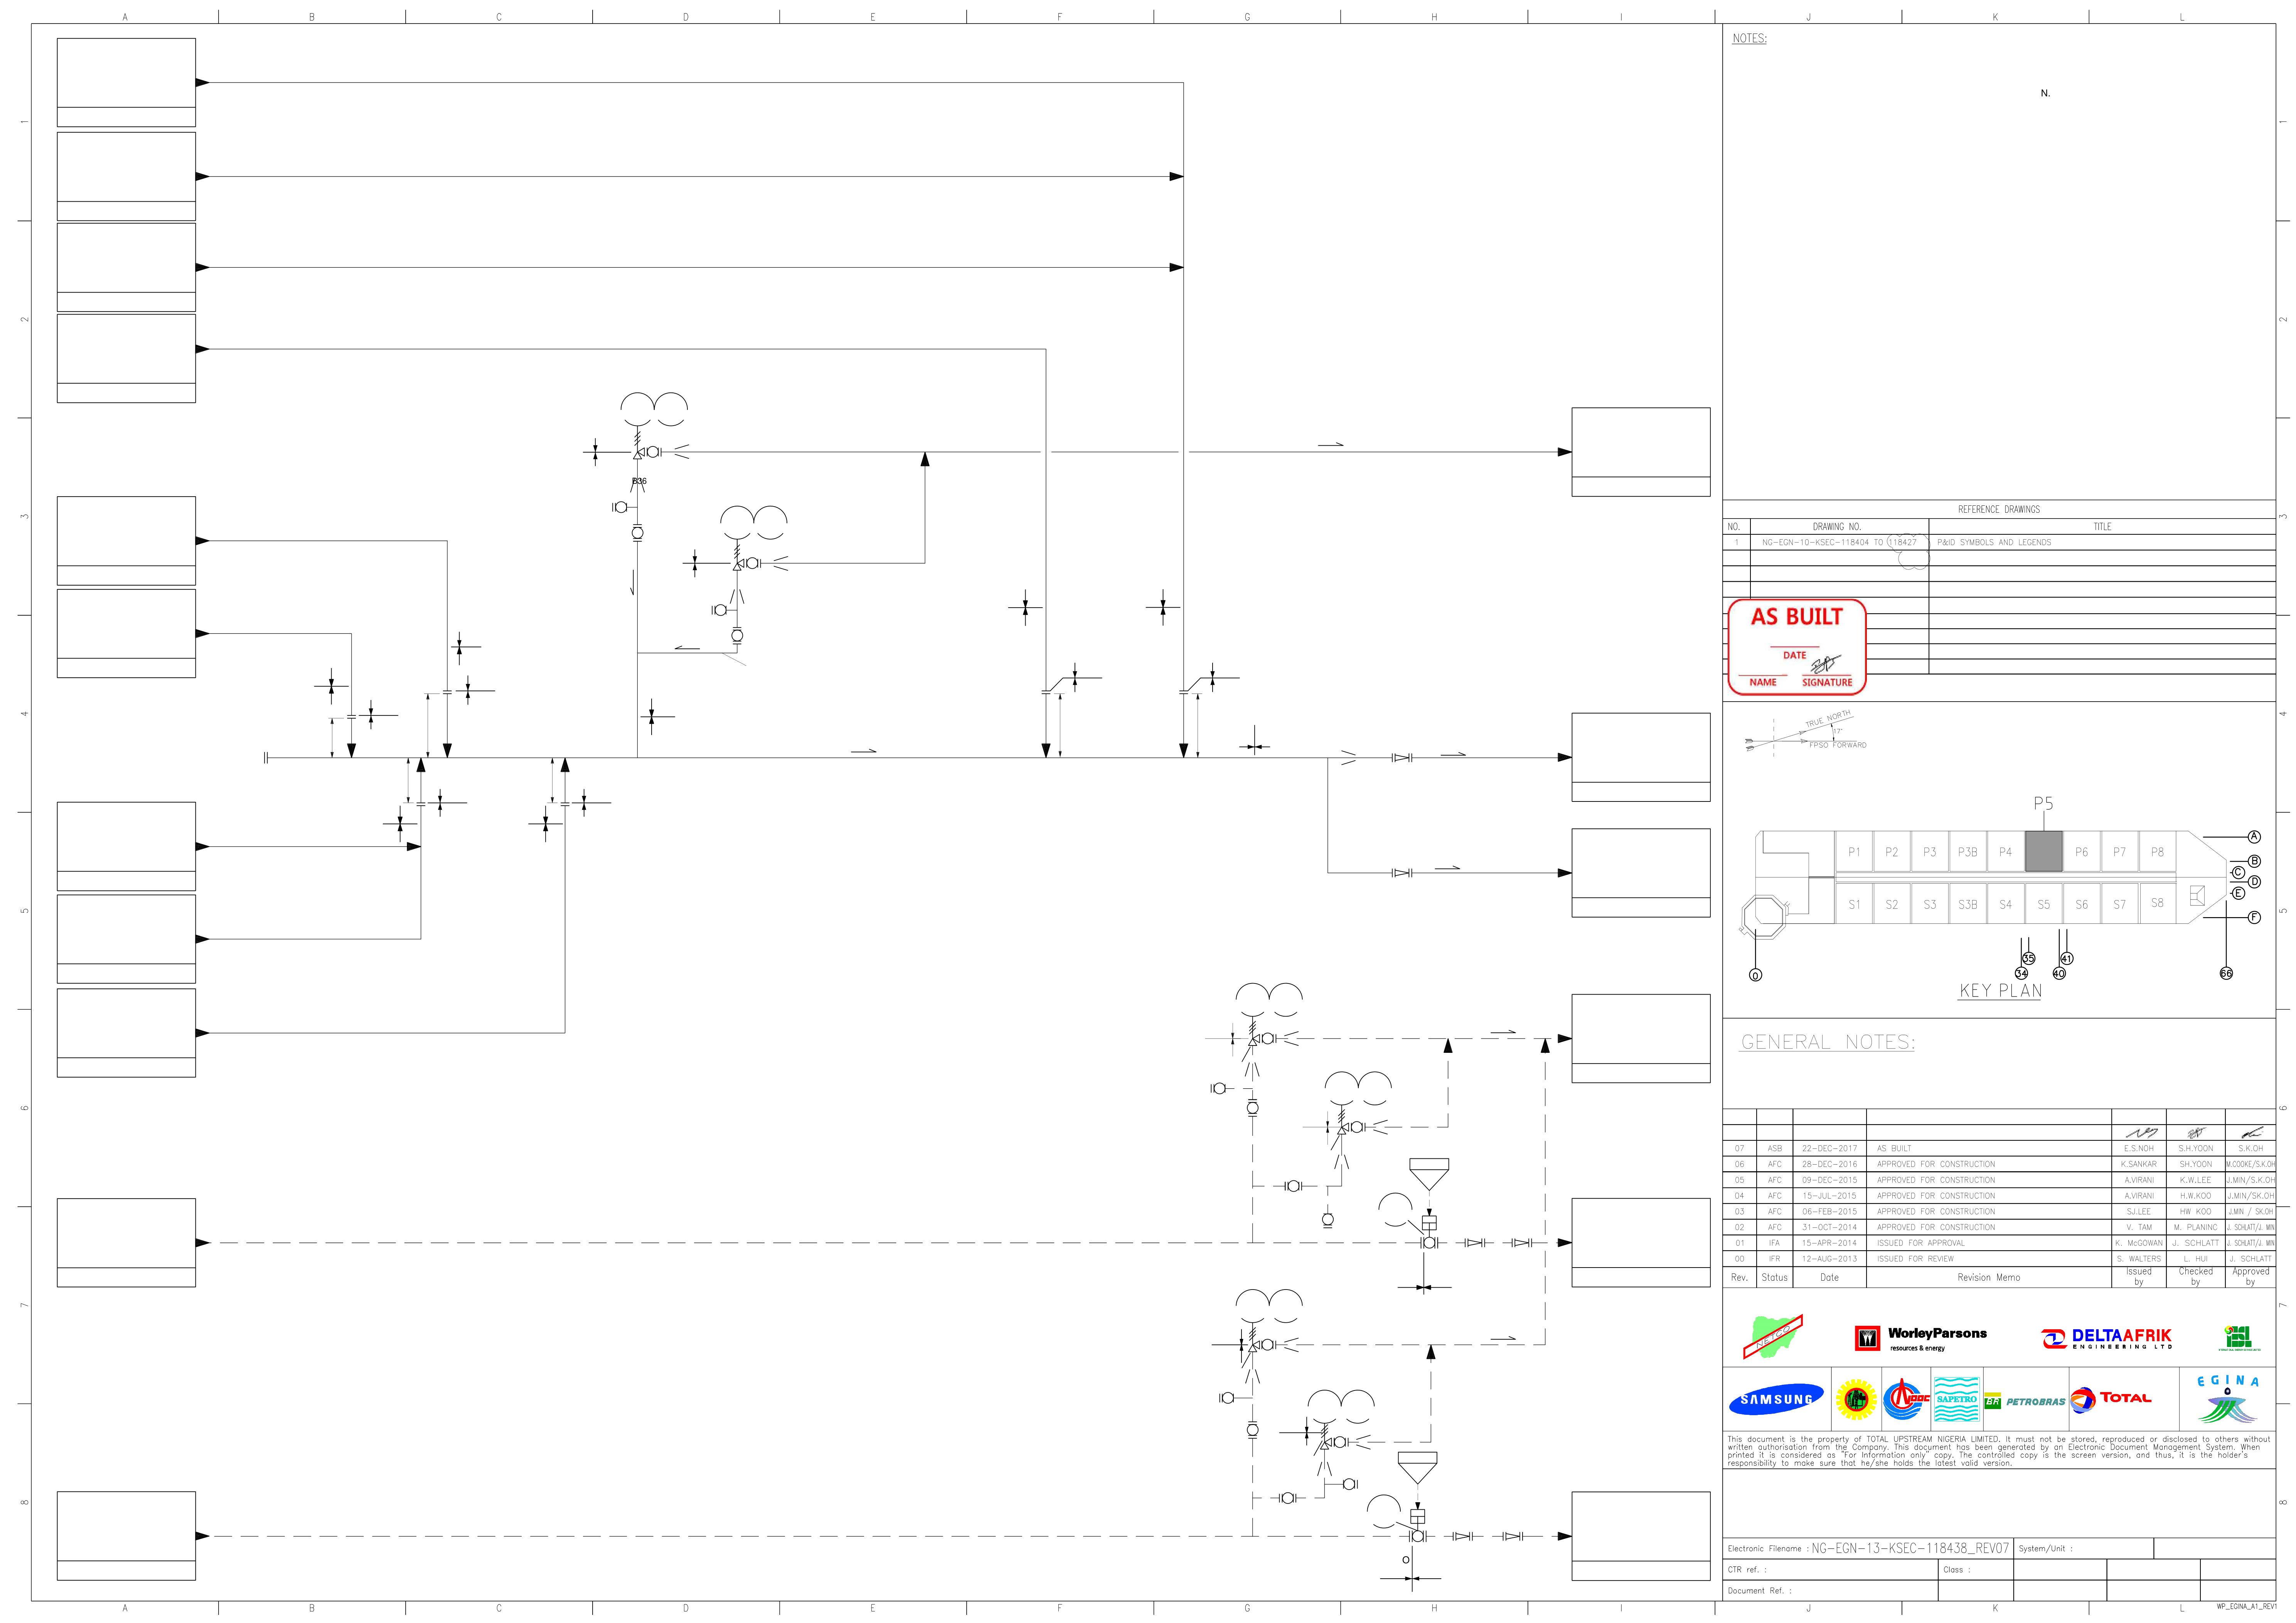Screen dimensions: 2296x1623
Task: Click 'P&ID SYMBOLS AND LEGENDS' title cell
Action: pos(1994,542)
